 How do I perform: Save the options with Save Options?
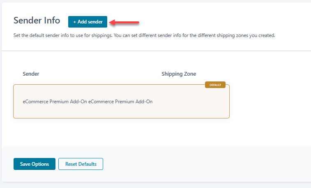tap(35, 164)
